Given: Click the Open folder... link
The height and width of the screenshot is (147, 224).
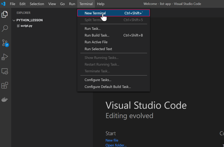Looking at the screenshot, I should pos(116,145).
